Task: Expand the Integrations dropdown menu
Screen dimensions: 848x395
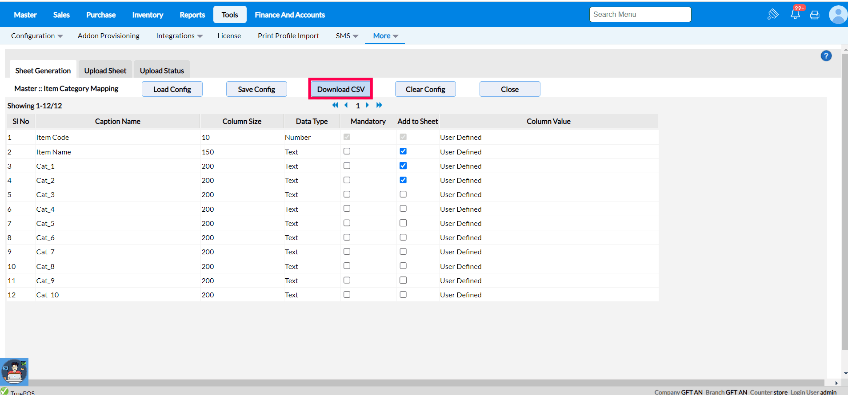Action: tap(179, 36)
